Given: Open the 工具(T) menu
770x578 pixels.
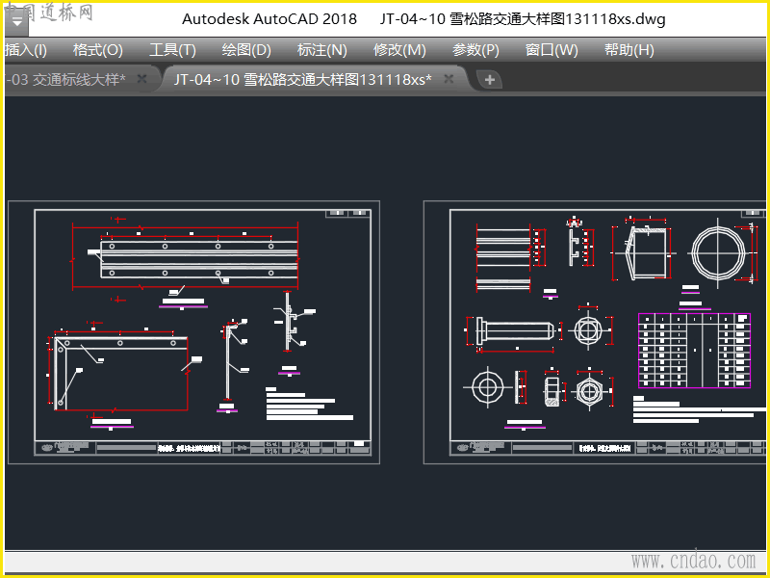Looking at the screenshot, I should click(x=172, y=50).
